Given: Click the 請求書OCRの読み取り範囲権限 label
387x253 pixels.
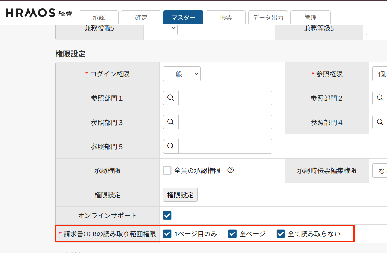Looking at the screenshot, I should coord(110,234).
